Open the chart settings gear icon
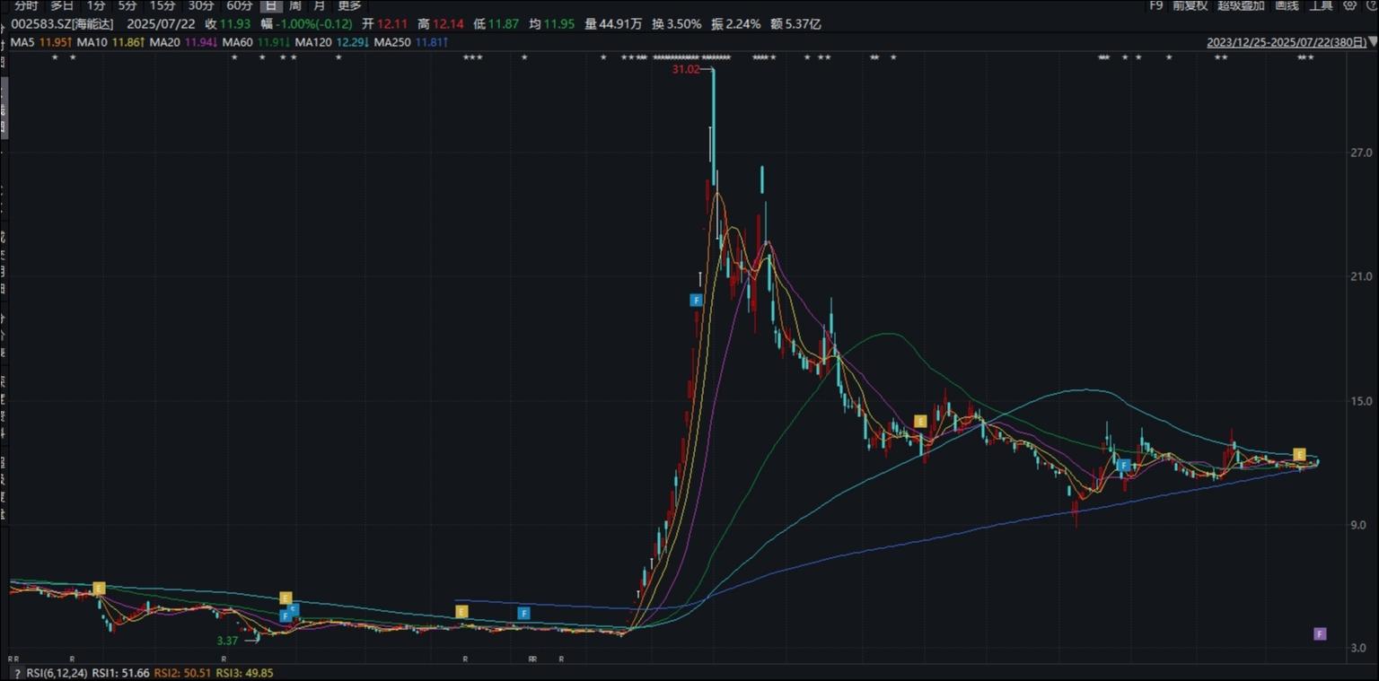The image size is (1379, 681). click(x=1349, y=5)
